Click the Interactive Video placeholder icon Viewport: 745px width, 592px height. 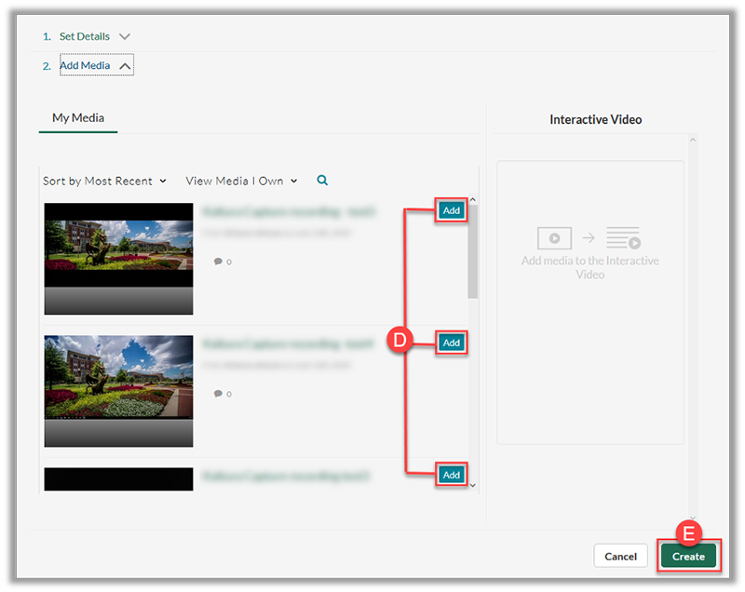pyautogui.click(x=589, y=238)
